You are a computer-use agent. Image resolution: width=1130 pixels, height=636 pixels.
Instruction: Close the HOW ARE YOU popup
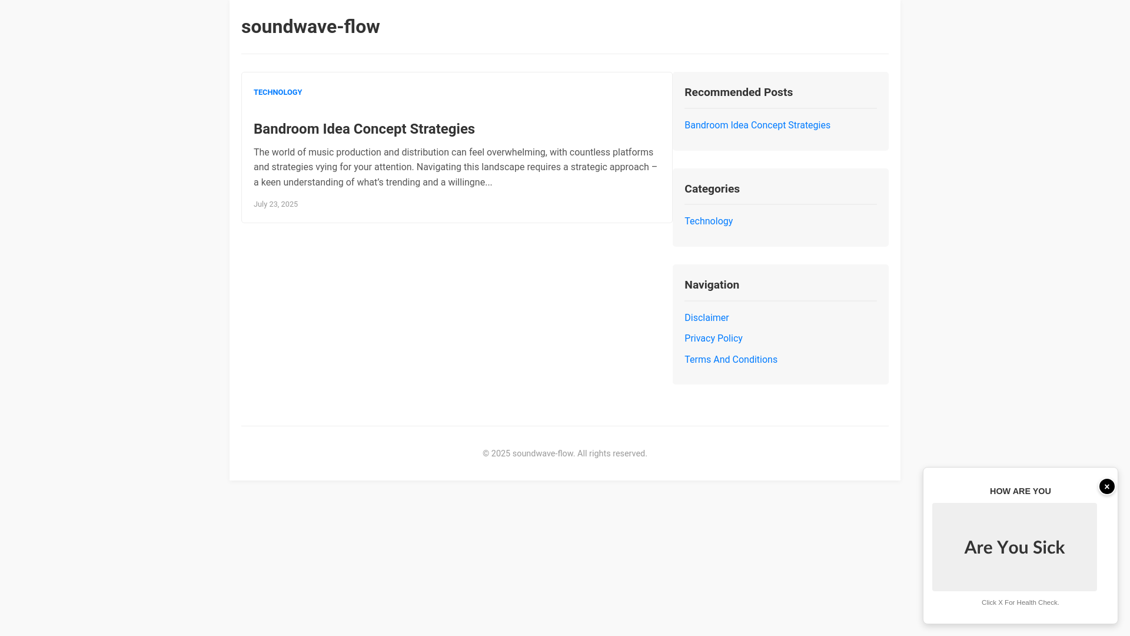coord(1107,486)
